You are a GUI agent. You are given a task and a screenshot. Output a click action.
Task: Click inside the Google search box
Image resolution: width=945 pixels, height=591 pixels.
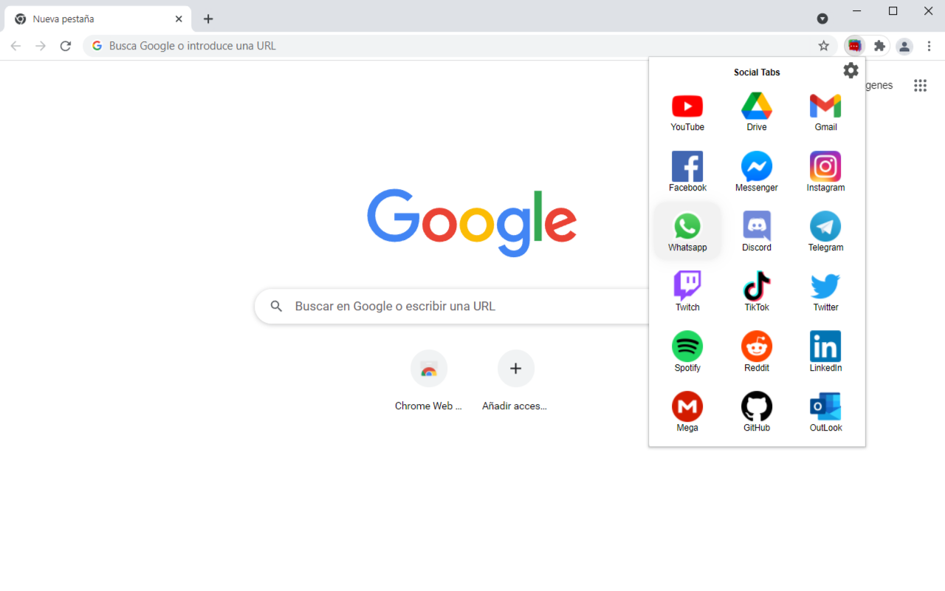click(443, 306)
